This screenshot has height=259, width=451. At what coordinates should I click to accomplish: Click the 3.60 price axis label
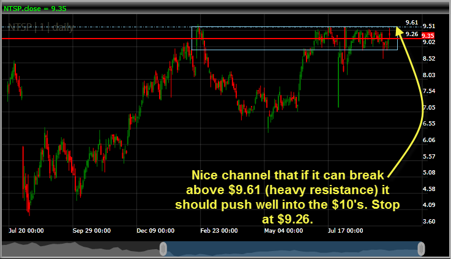point(429,221)
